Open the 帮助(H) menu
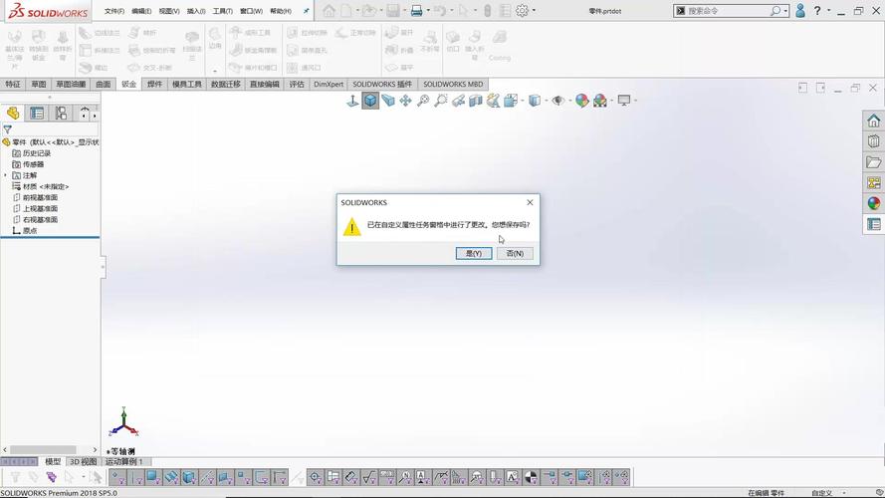Viewport: 885px width, 498px height. point(281,11)
